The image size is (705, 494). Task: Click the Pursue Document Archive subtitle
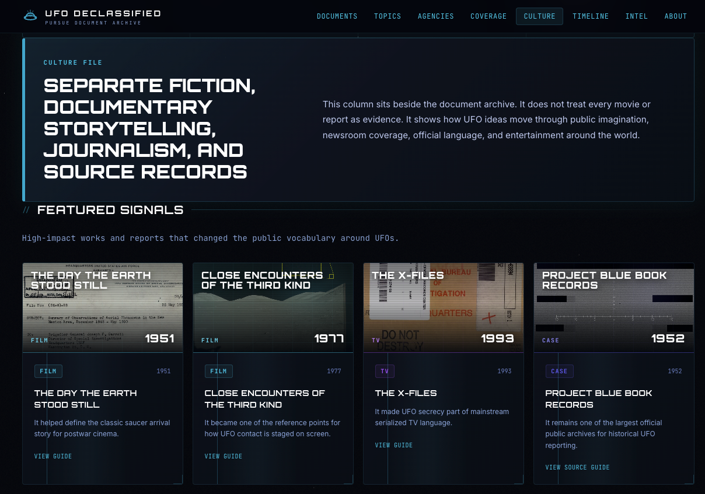tap(93, 23)
